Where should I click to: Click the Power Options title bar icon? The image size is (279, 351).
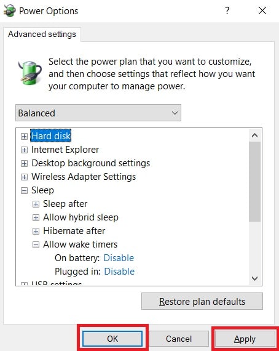(10, 10)
